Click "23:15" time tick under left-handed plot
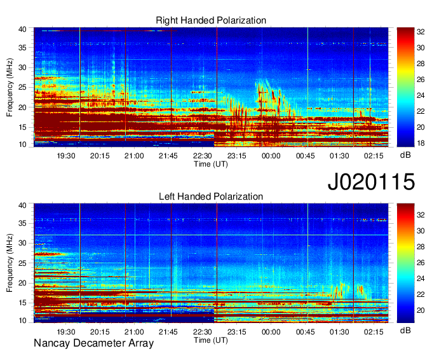The height and width of the screenshot is (351, 432). coord(237,332)
